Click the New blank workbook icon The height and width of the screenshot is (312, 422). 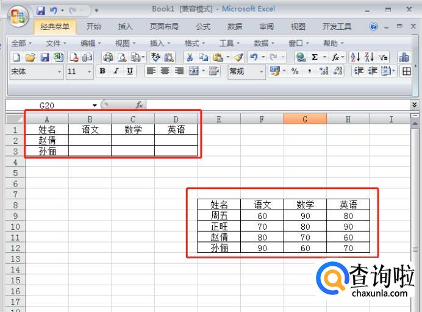coord(16,57)
